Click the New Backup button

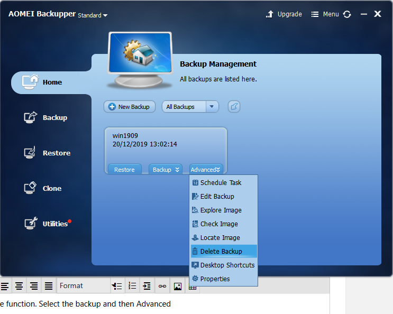130,107
